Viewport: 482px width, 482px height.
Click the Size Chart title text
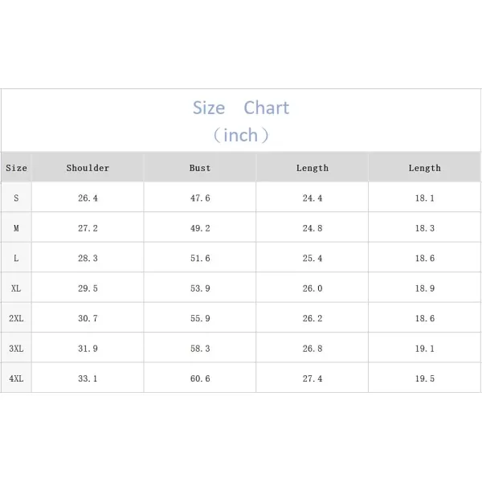[x=241, y=108]
